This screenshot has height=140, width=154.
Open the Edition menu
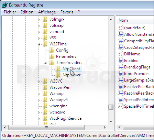point(27,12)
